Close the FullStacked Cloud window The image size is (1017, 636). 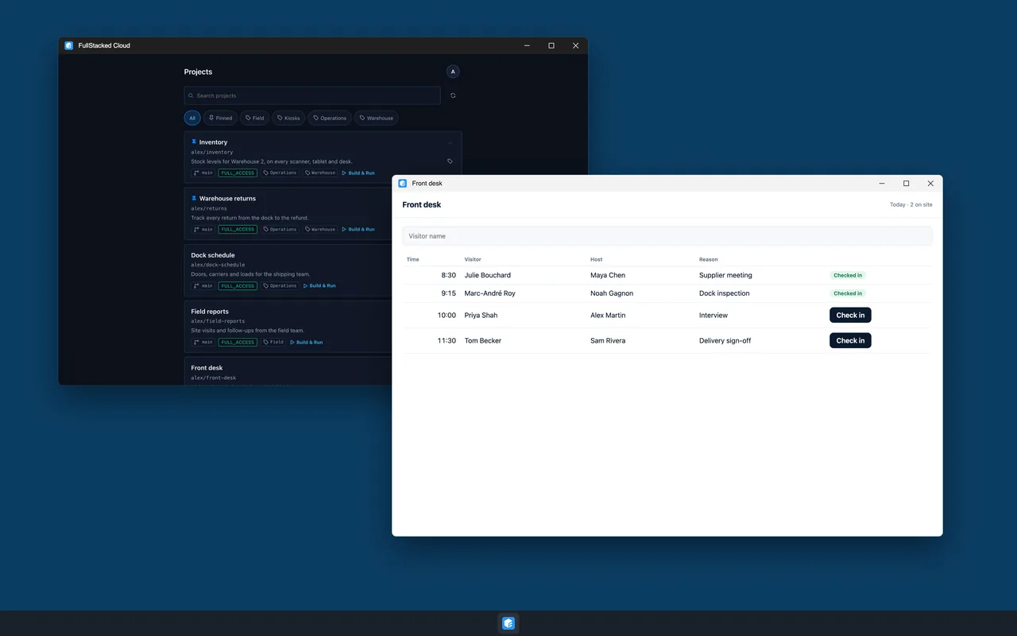click(x=576, y=45)
